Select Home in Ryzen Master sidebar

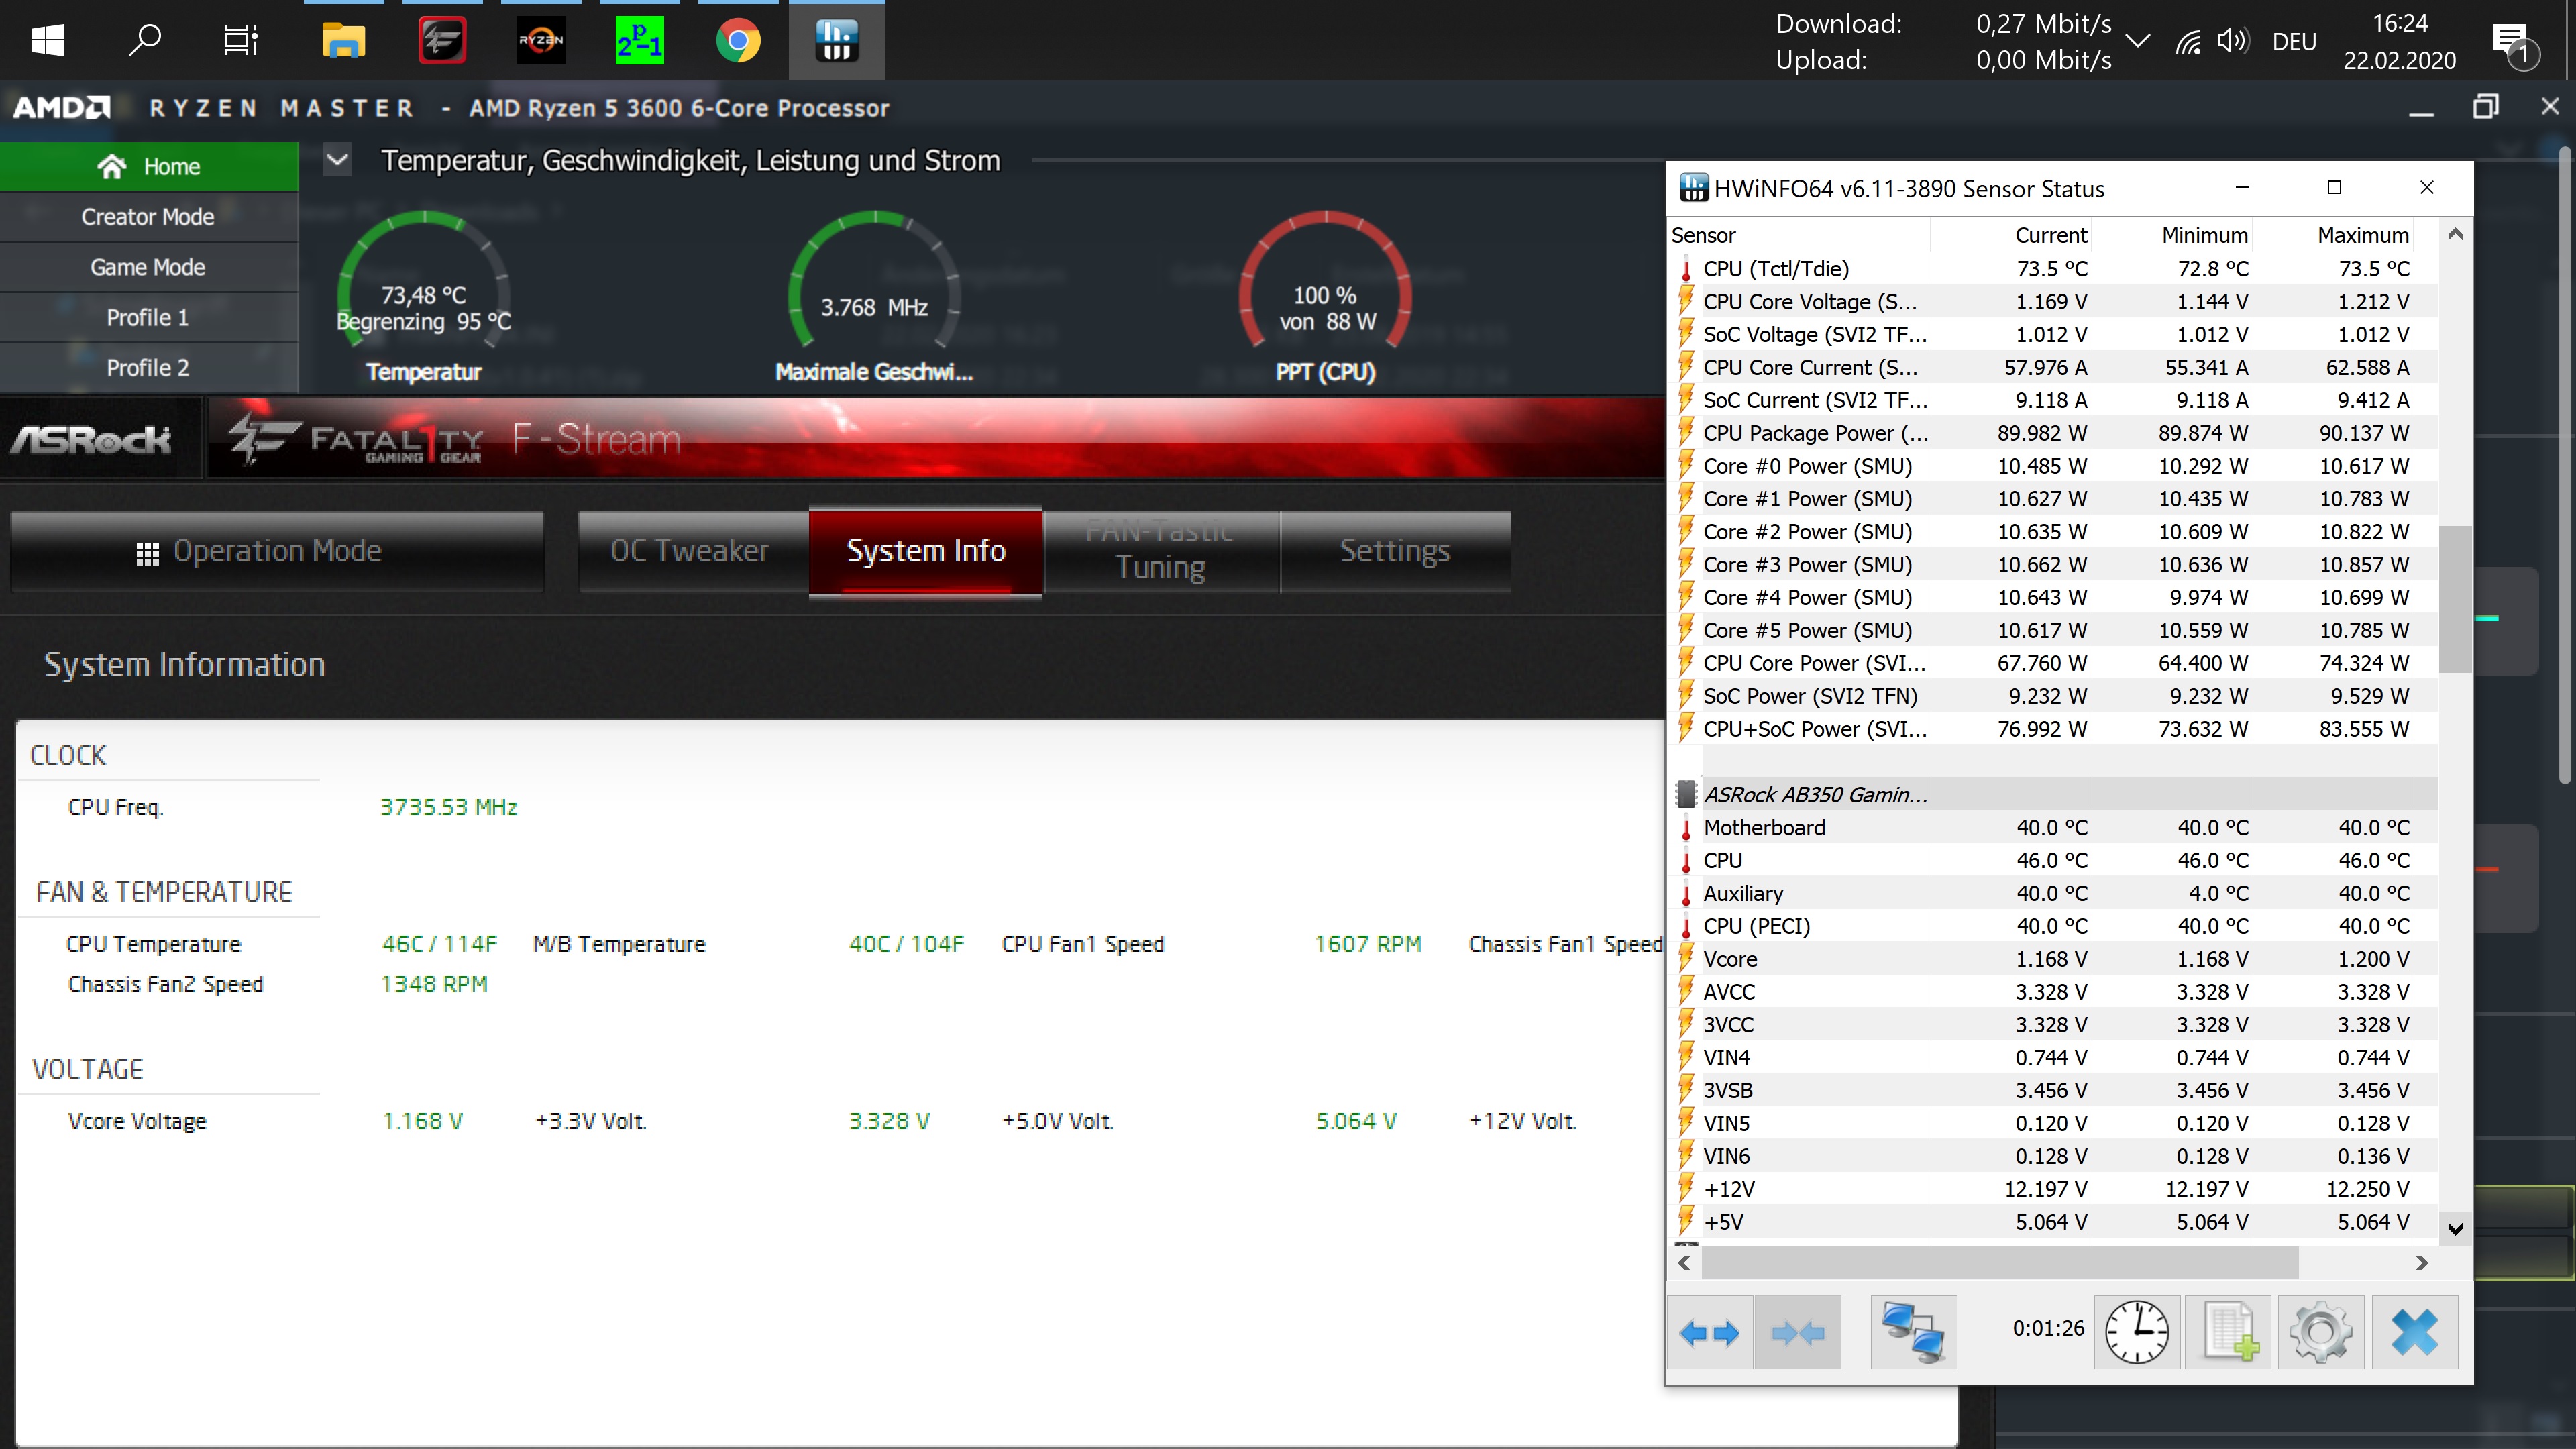coord(149,166)
